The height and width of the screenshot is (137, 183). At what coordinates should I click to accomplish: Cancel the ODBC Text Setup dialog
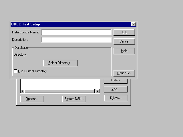pos(124,41)
